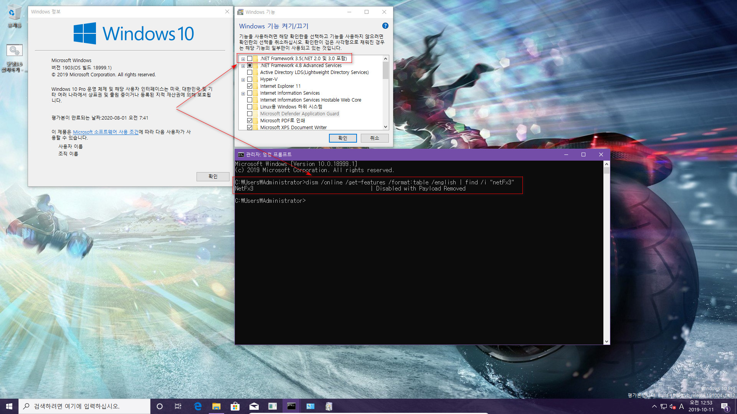Image resolution: width=737 pixels, height=414 pixels.
Task: Open the .NET 3.5 installer desktop shortcut
Action: click(14, 58)
